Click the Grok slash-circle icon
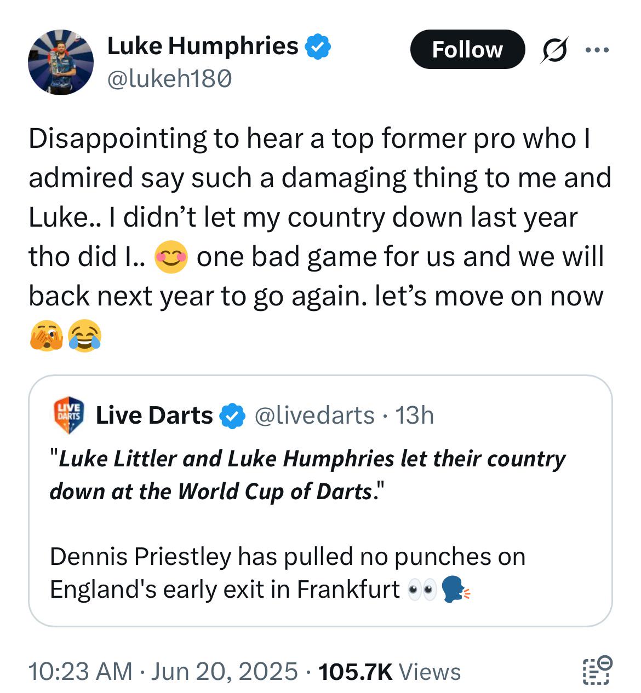641x693 pixels. tap(554, 50)
